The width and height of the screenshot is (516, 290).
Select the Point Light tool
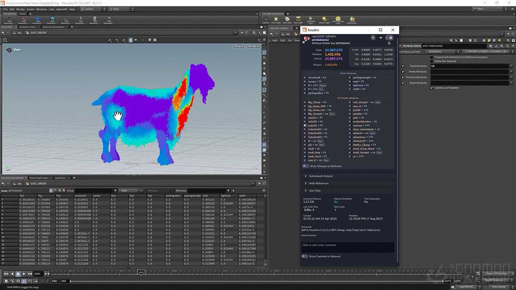[276, 18]
